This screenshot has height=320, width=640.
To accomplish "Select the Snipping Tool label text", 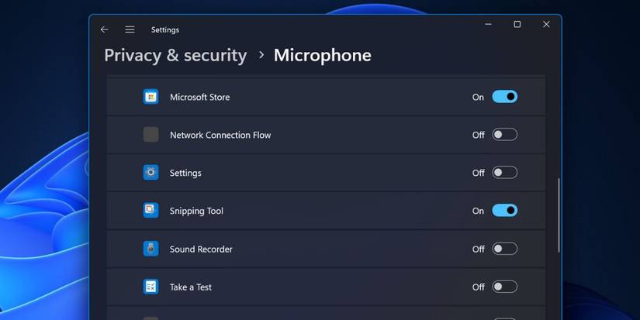I will pyautogui.click(x=196, y=211).
